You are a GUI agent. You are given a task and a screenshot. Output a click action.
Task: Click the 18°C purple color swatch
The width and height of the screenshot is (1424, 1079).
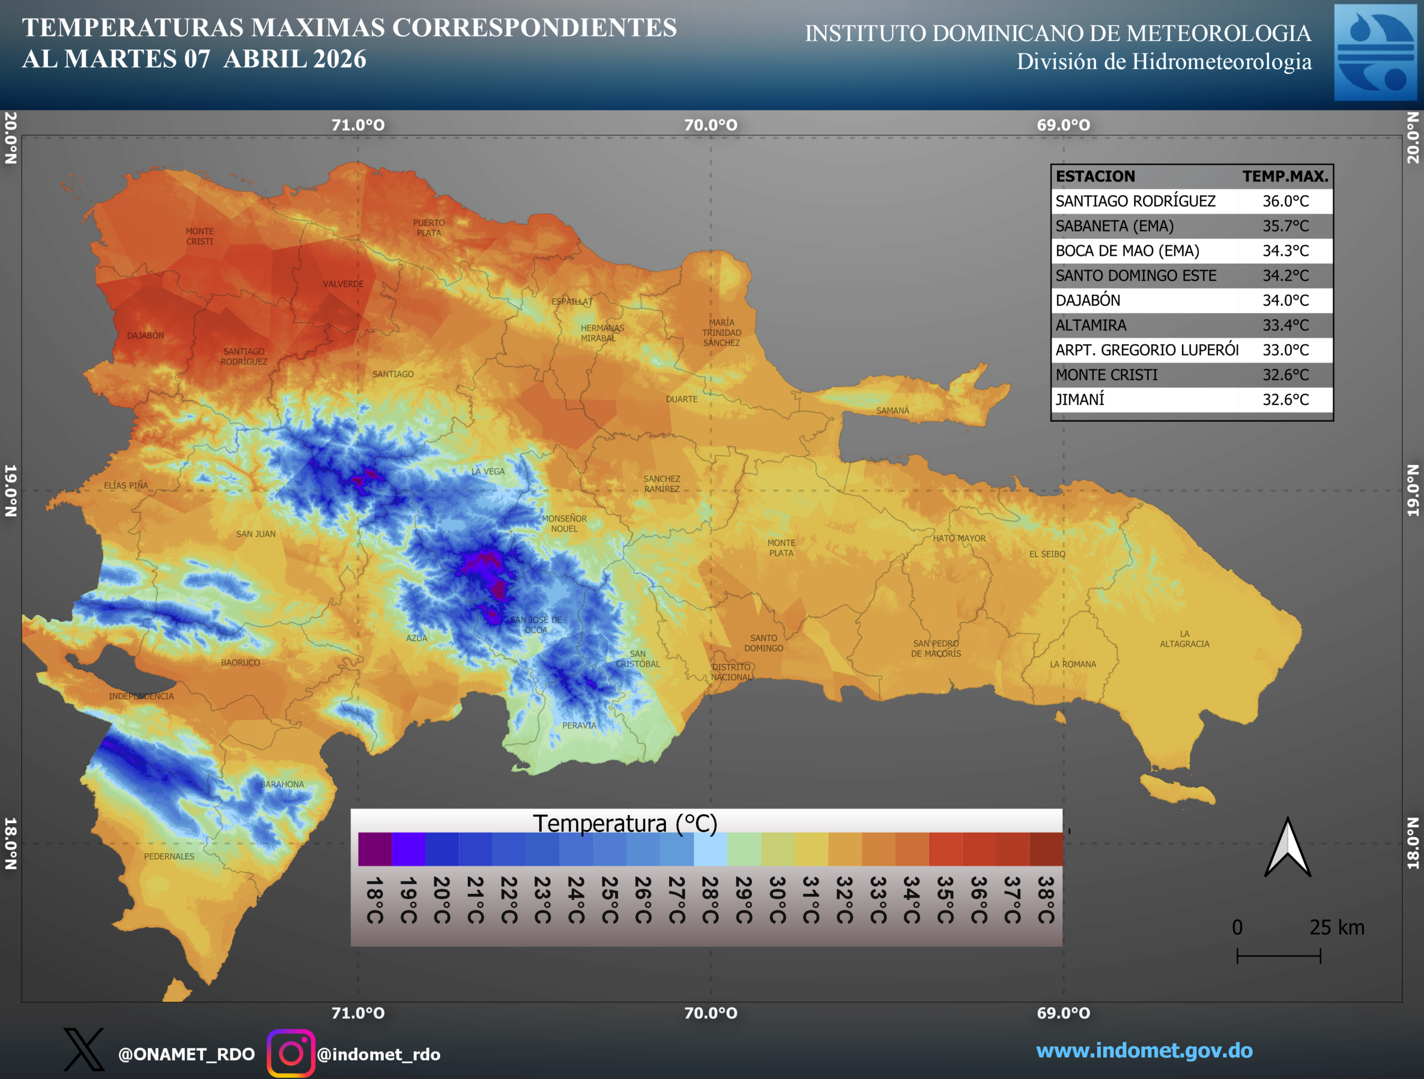(375, 849)
